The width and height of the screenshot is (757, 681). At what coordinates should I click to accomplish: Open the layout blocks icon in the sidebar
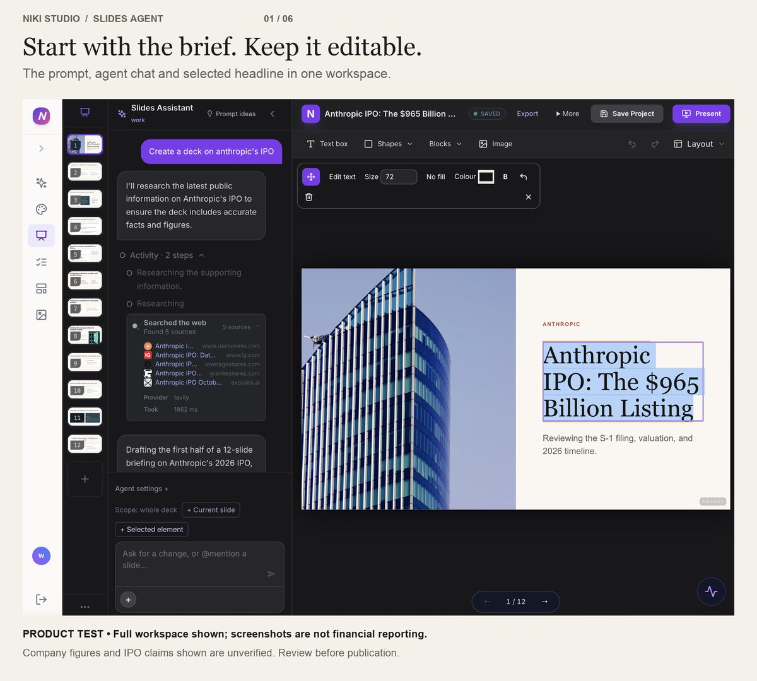click(x=41, y=289)
